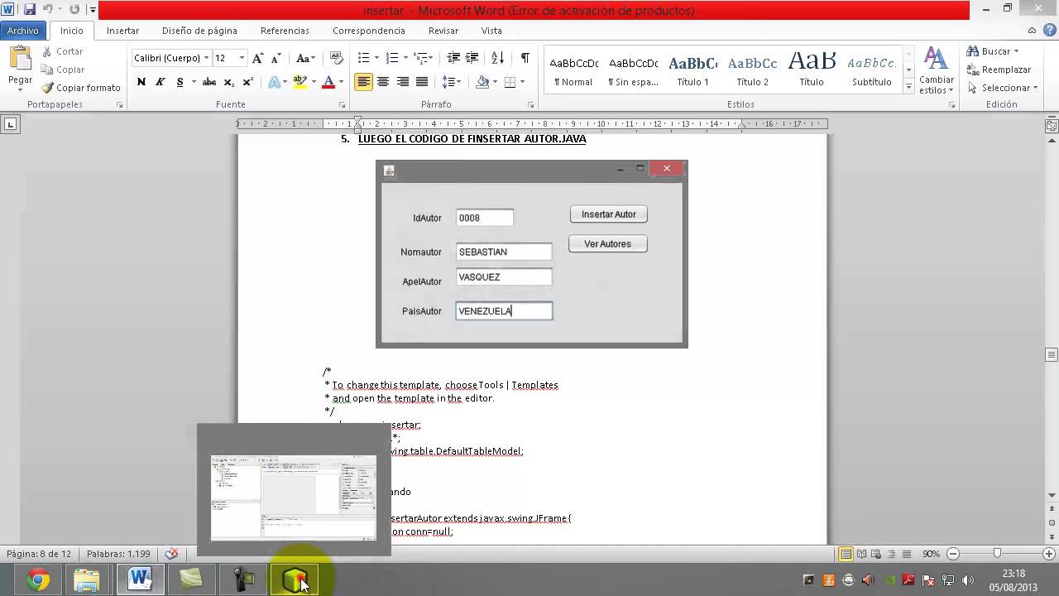Justify the paragraph text
This screenshot has height=596, width=1059.
click(422, 82)
